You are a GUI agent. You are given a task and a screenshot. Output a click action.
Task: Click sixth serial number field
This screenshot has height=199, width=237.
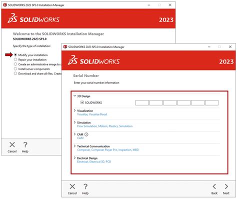click(x=211, y=102)
